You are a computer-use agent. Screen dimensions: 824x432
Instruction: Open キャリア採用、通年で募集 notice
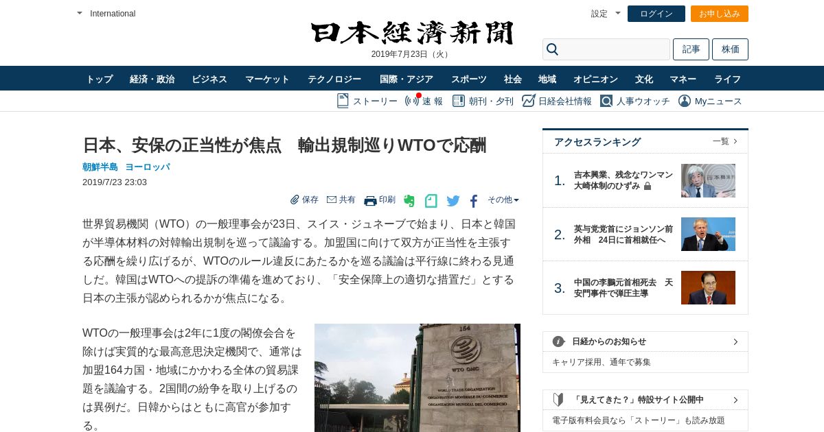[x=602, y=362]
